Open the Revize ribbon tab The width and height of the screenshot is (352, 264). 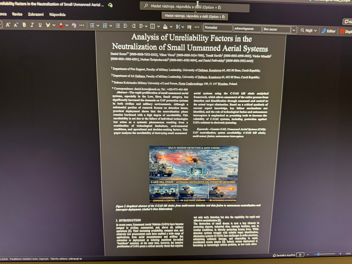[17, 14]
